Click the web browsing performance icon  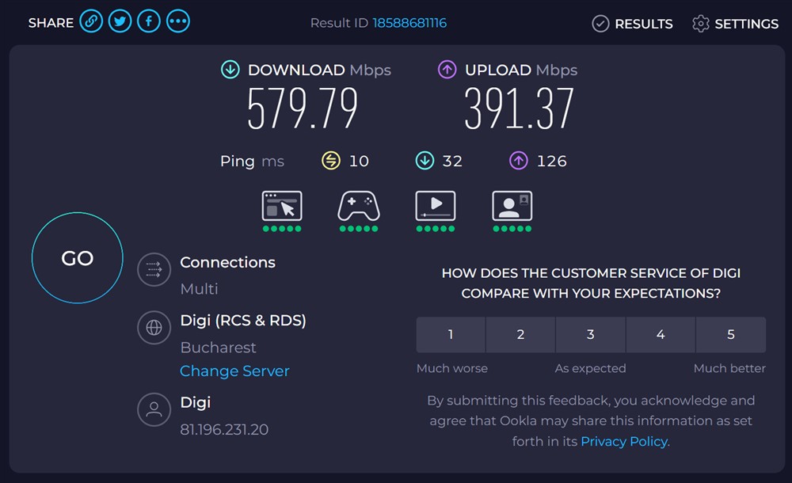(x=281, y=206)
